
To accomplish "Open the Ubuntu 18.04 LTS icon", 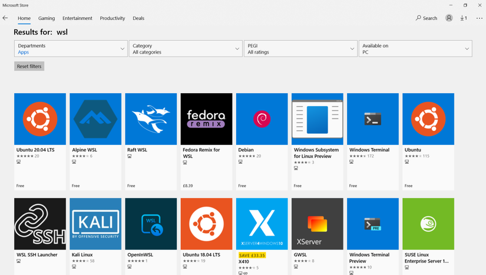I will pos(206,224).
